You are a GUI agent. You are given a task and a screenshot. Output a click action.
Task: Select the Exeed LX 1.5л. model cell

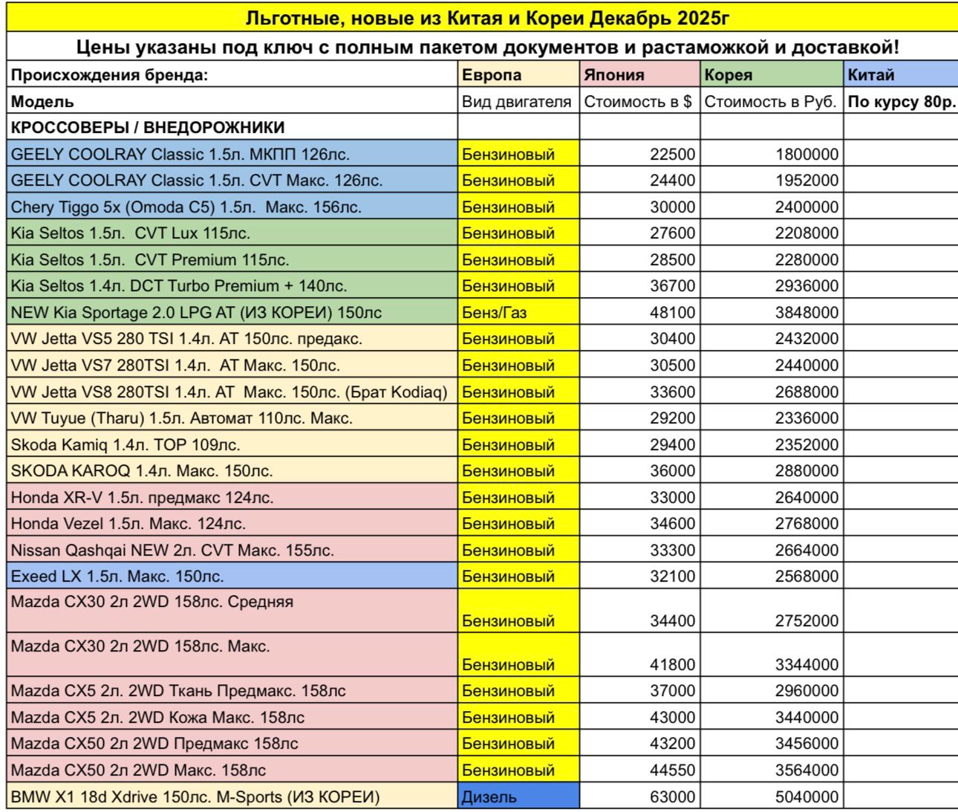point(232,576)
